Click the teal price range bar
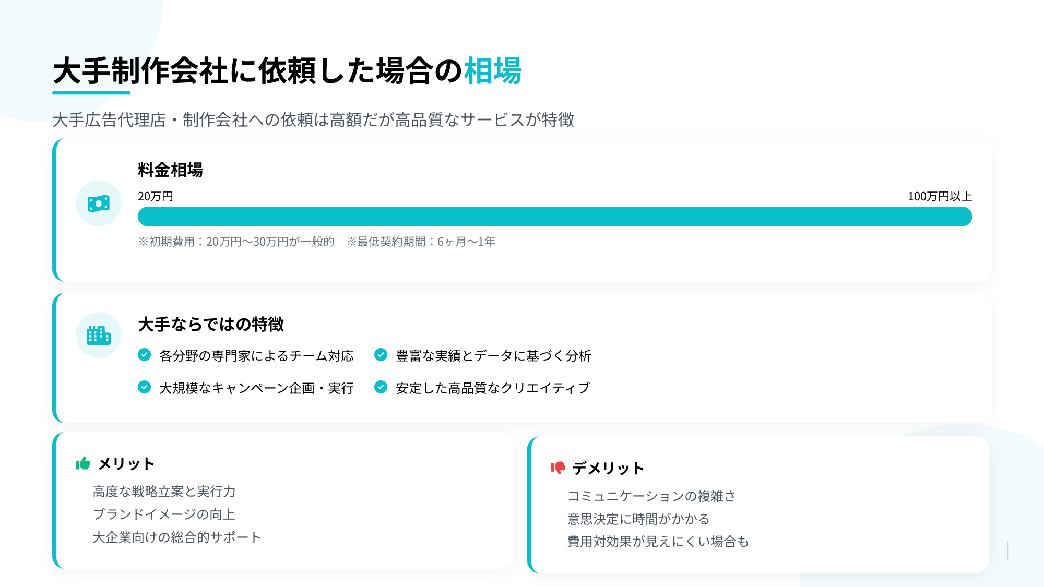This screenshot has width=1044, height=587. (555, 217)
